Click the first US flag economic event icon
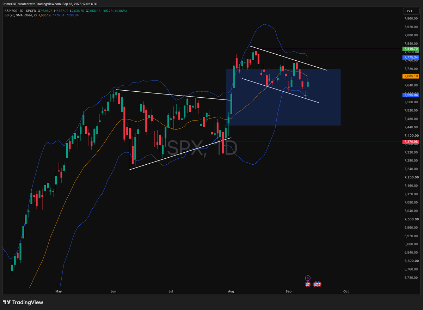 (x=308, y=284)
